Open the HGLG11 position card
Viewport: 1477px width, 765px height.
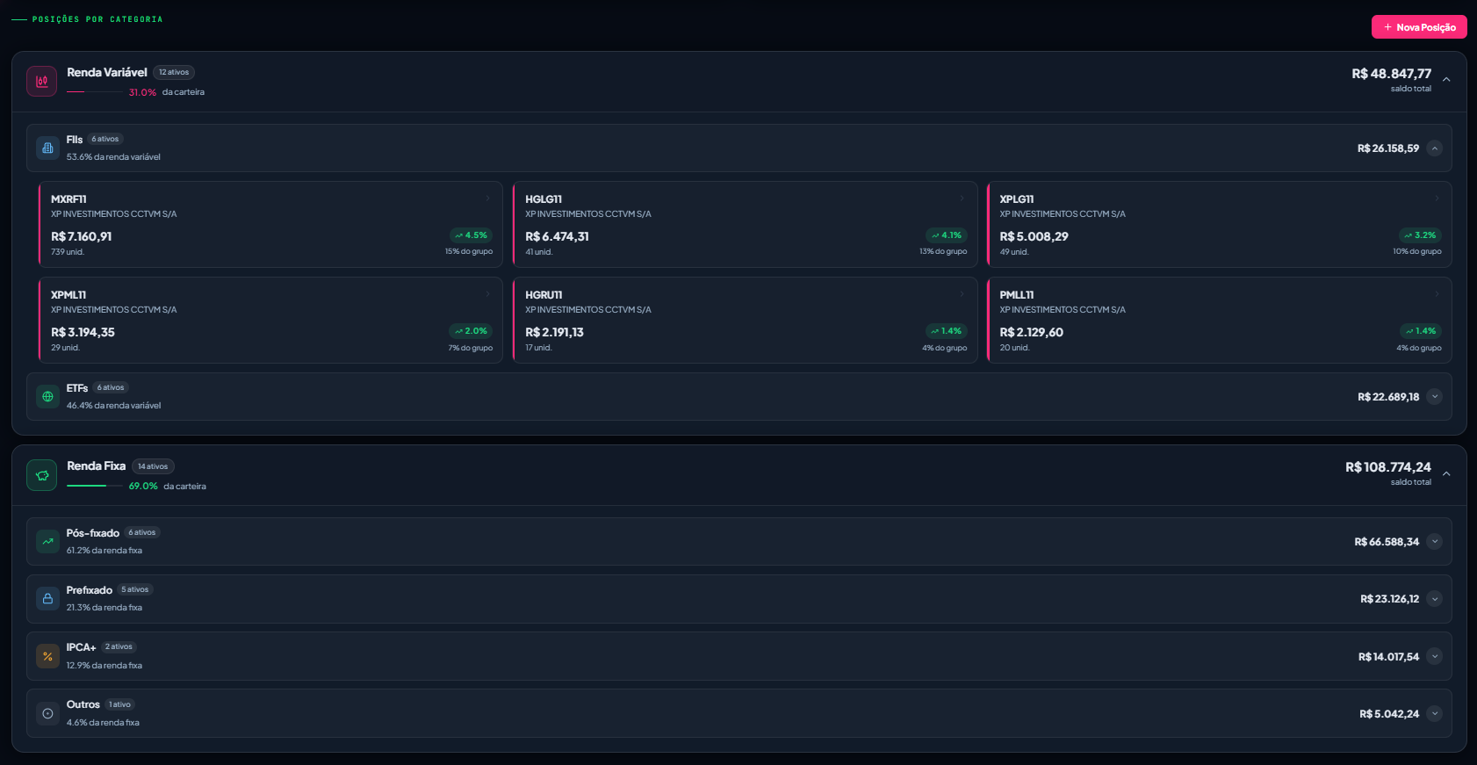pos(745,224)
